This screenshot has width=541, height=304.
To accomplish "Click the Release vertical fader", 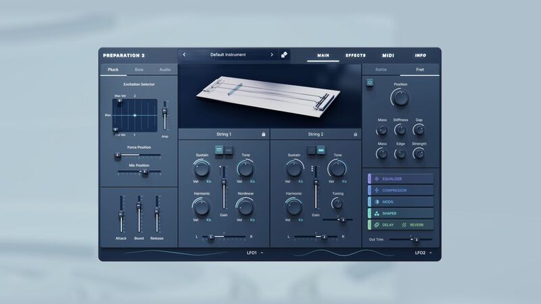I will coord(157,213).
